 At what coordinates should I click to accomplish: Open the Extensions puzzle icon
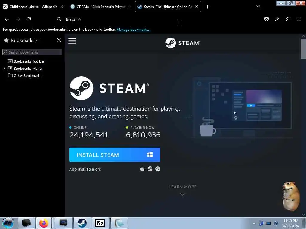[x=288, y=19]
